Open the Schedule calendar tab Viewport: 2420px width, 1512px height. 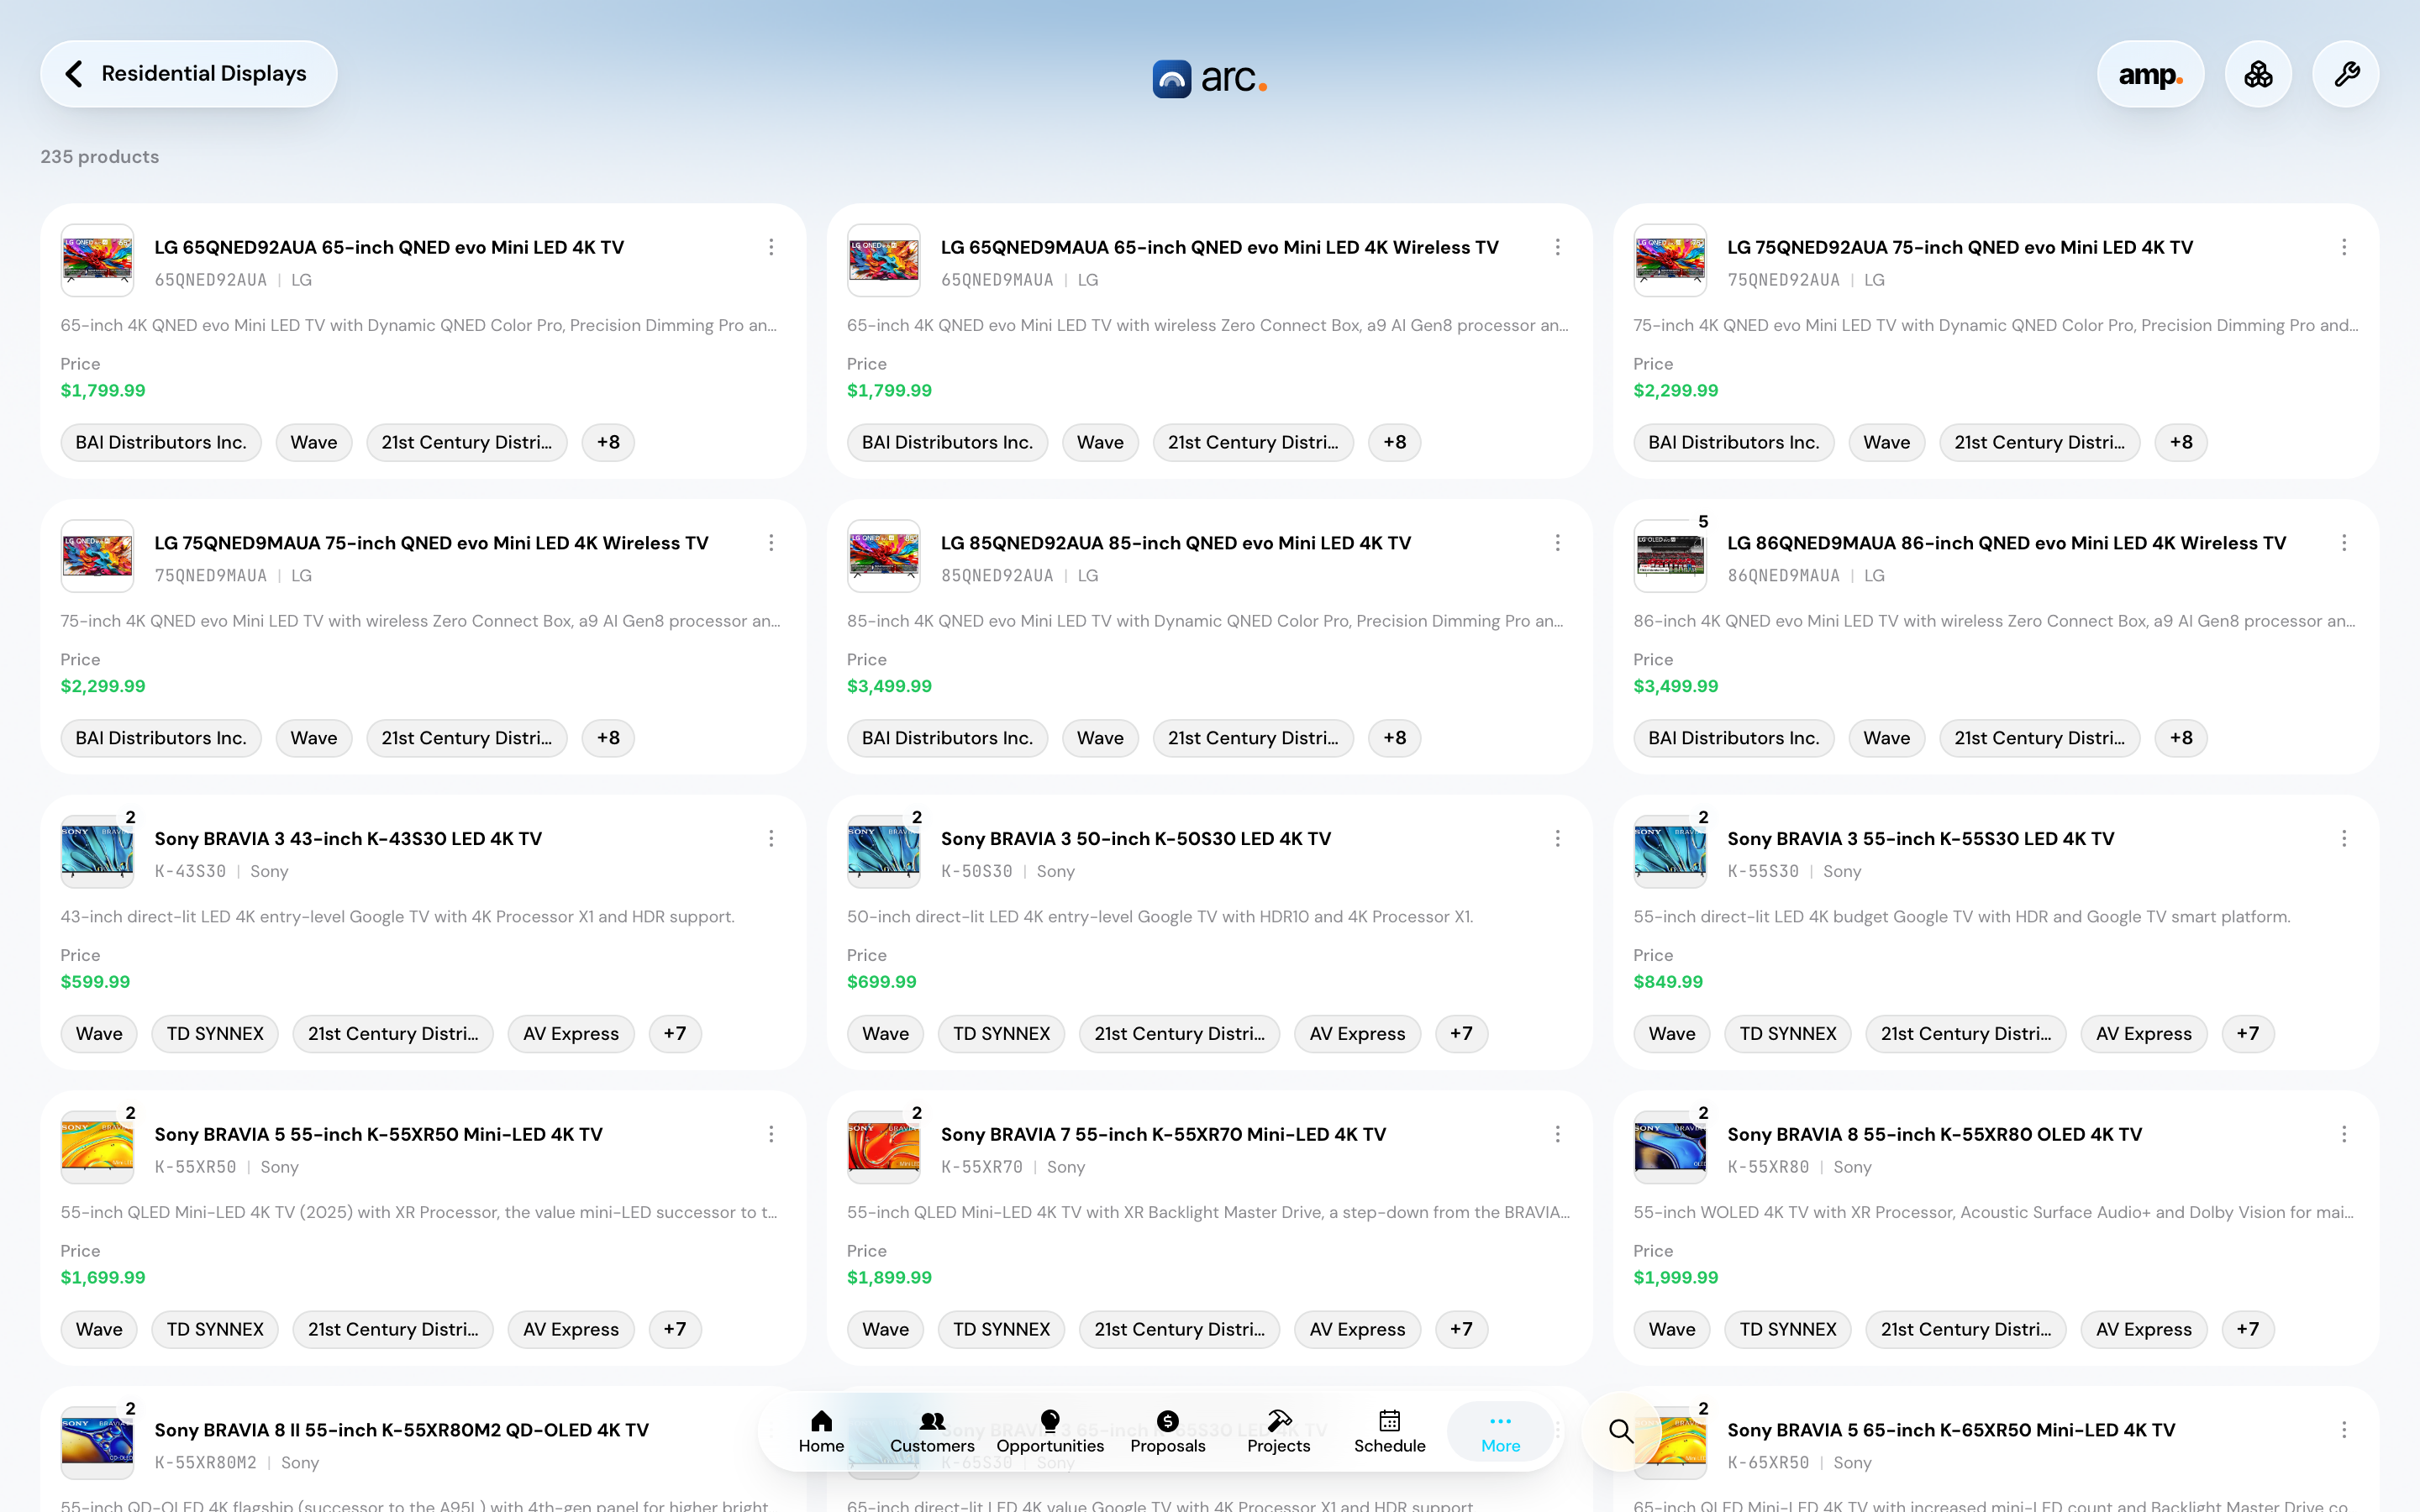tap(1389, 1432)
